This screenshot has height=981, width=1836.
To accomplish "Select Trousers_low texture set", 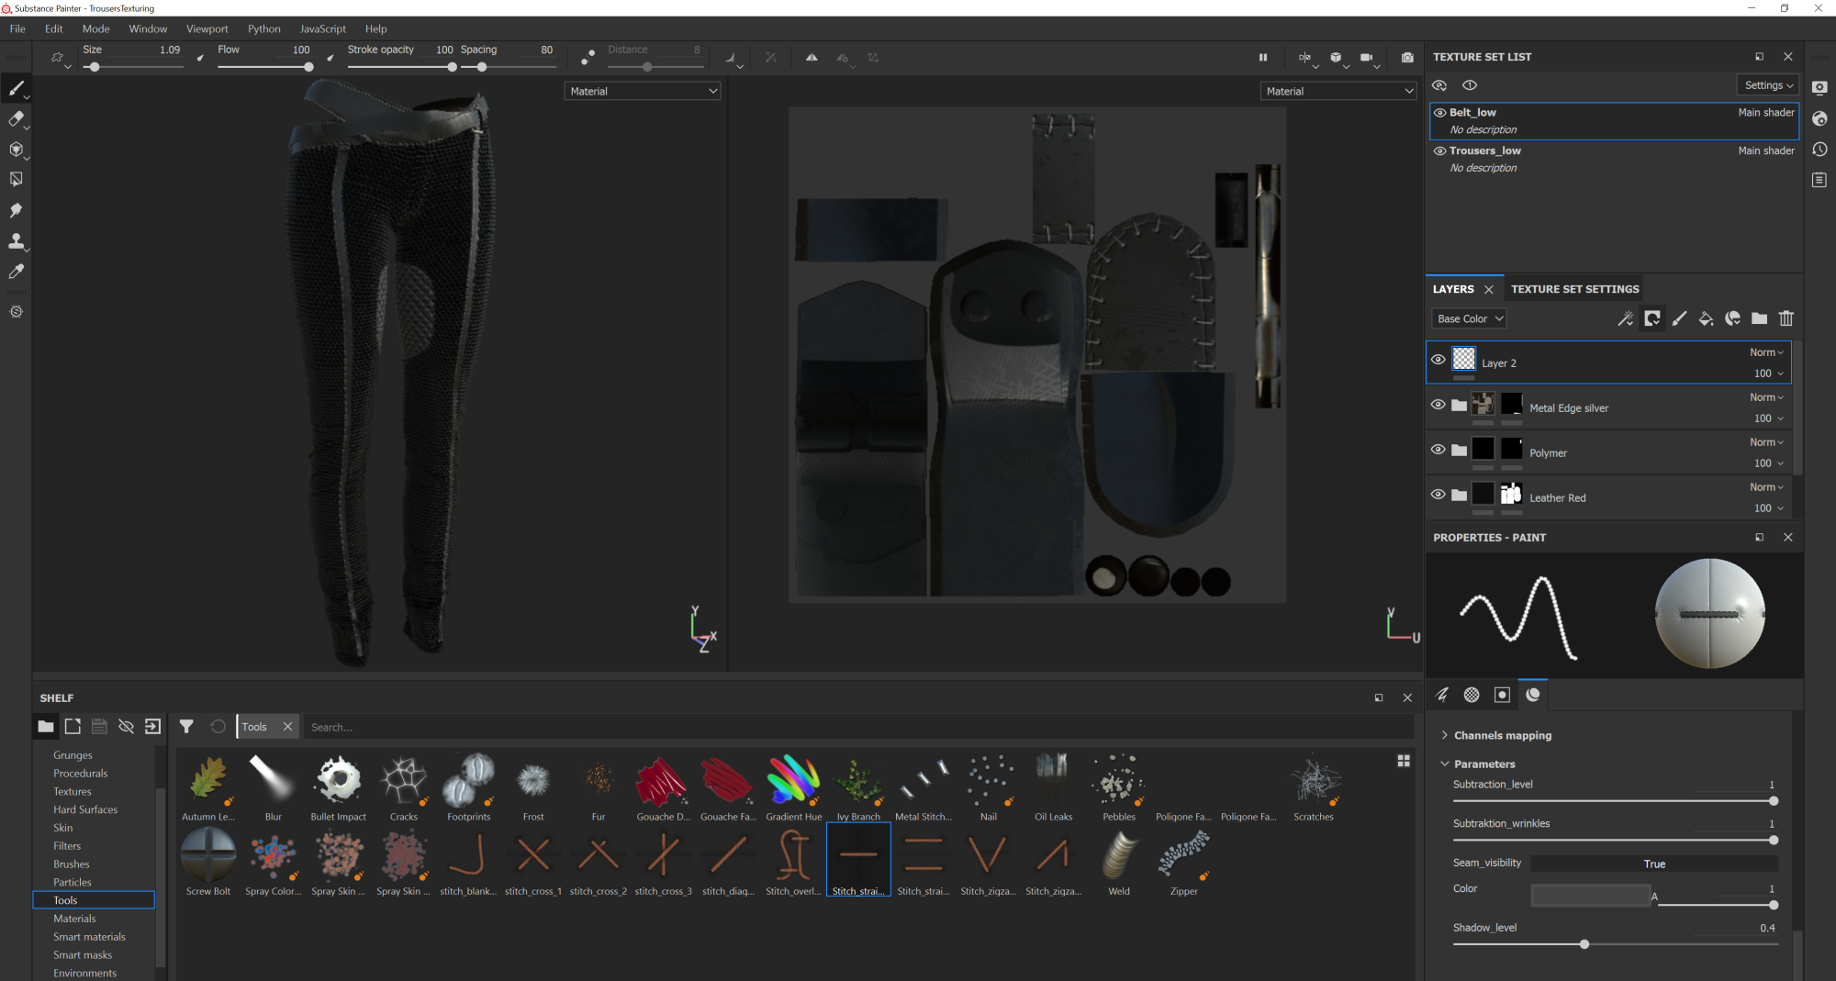I will [1613, 158].
